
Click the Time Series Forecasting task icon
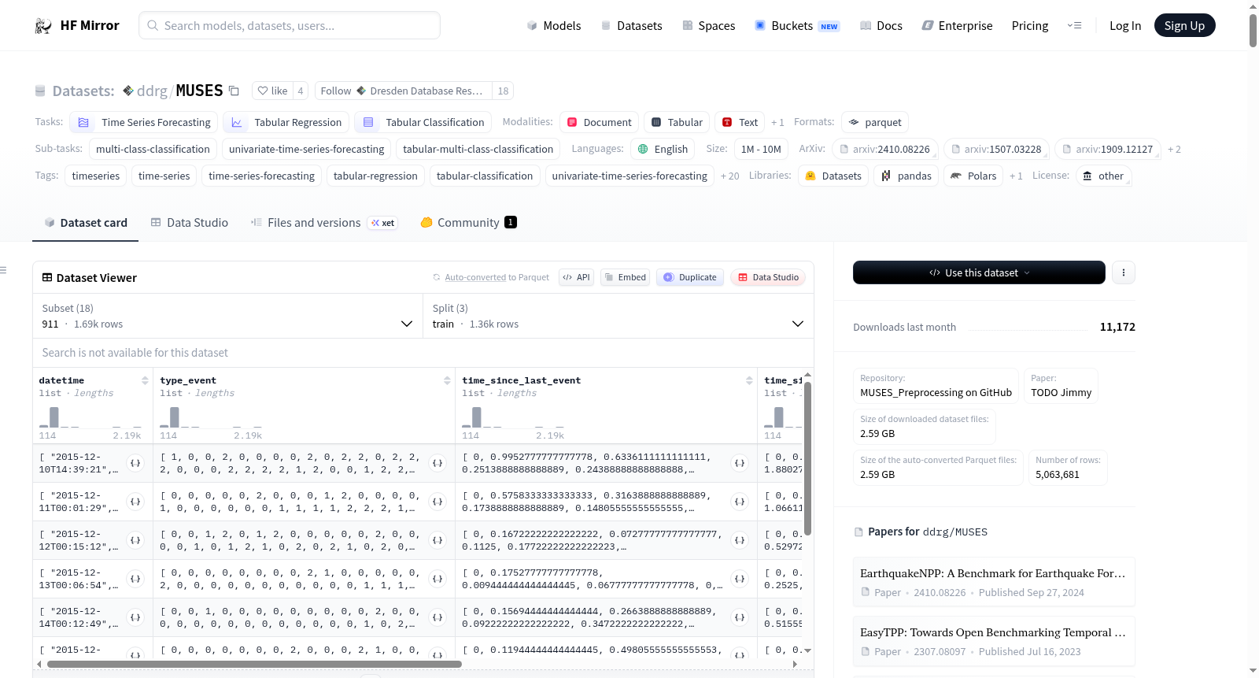pyautogui.click(x=83, y=122)
